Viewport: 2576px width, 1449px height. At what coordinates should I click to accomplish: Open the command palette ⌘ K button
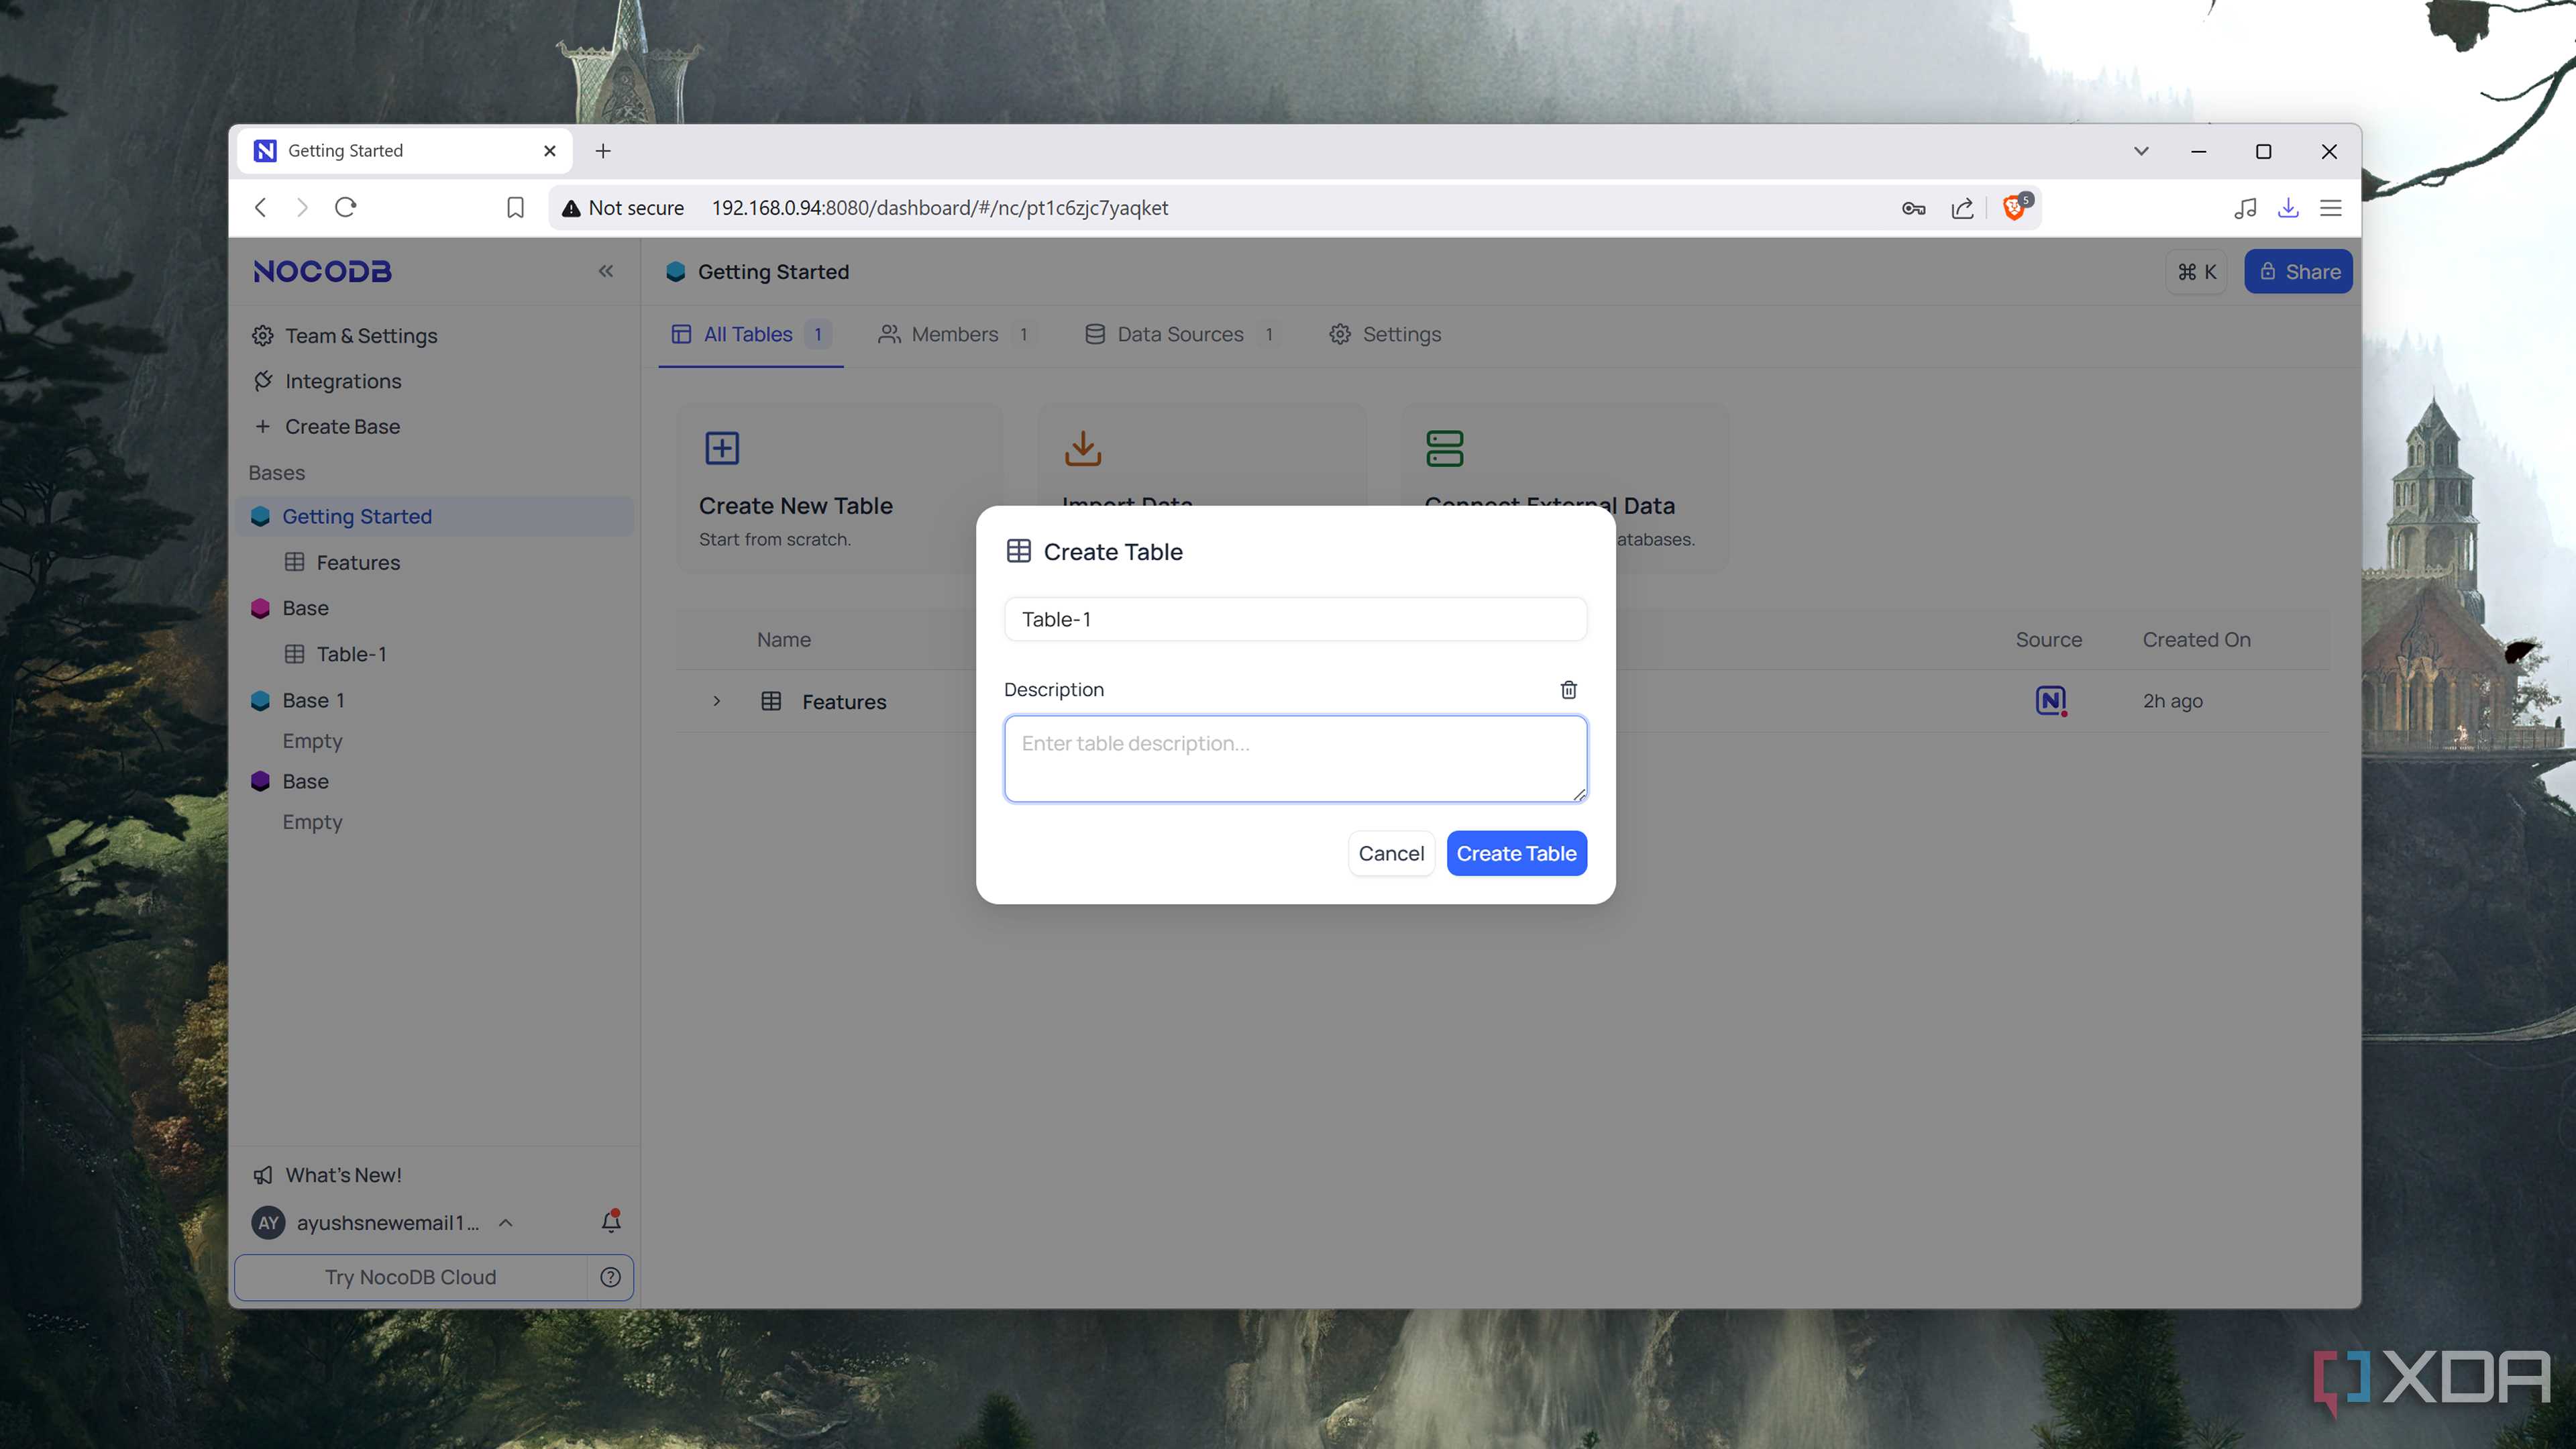(2196, 272)
